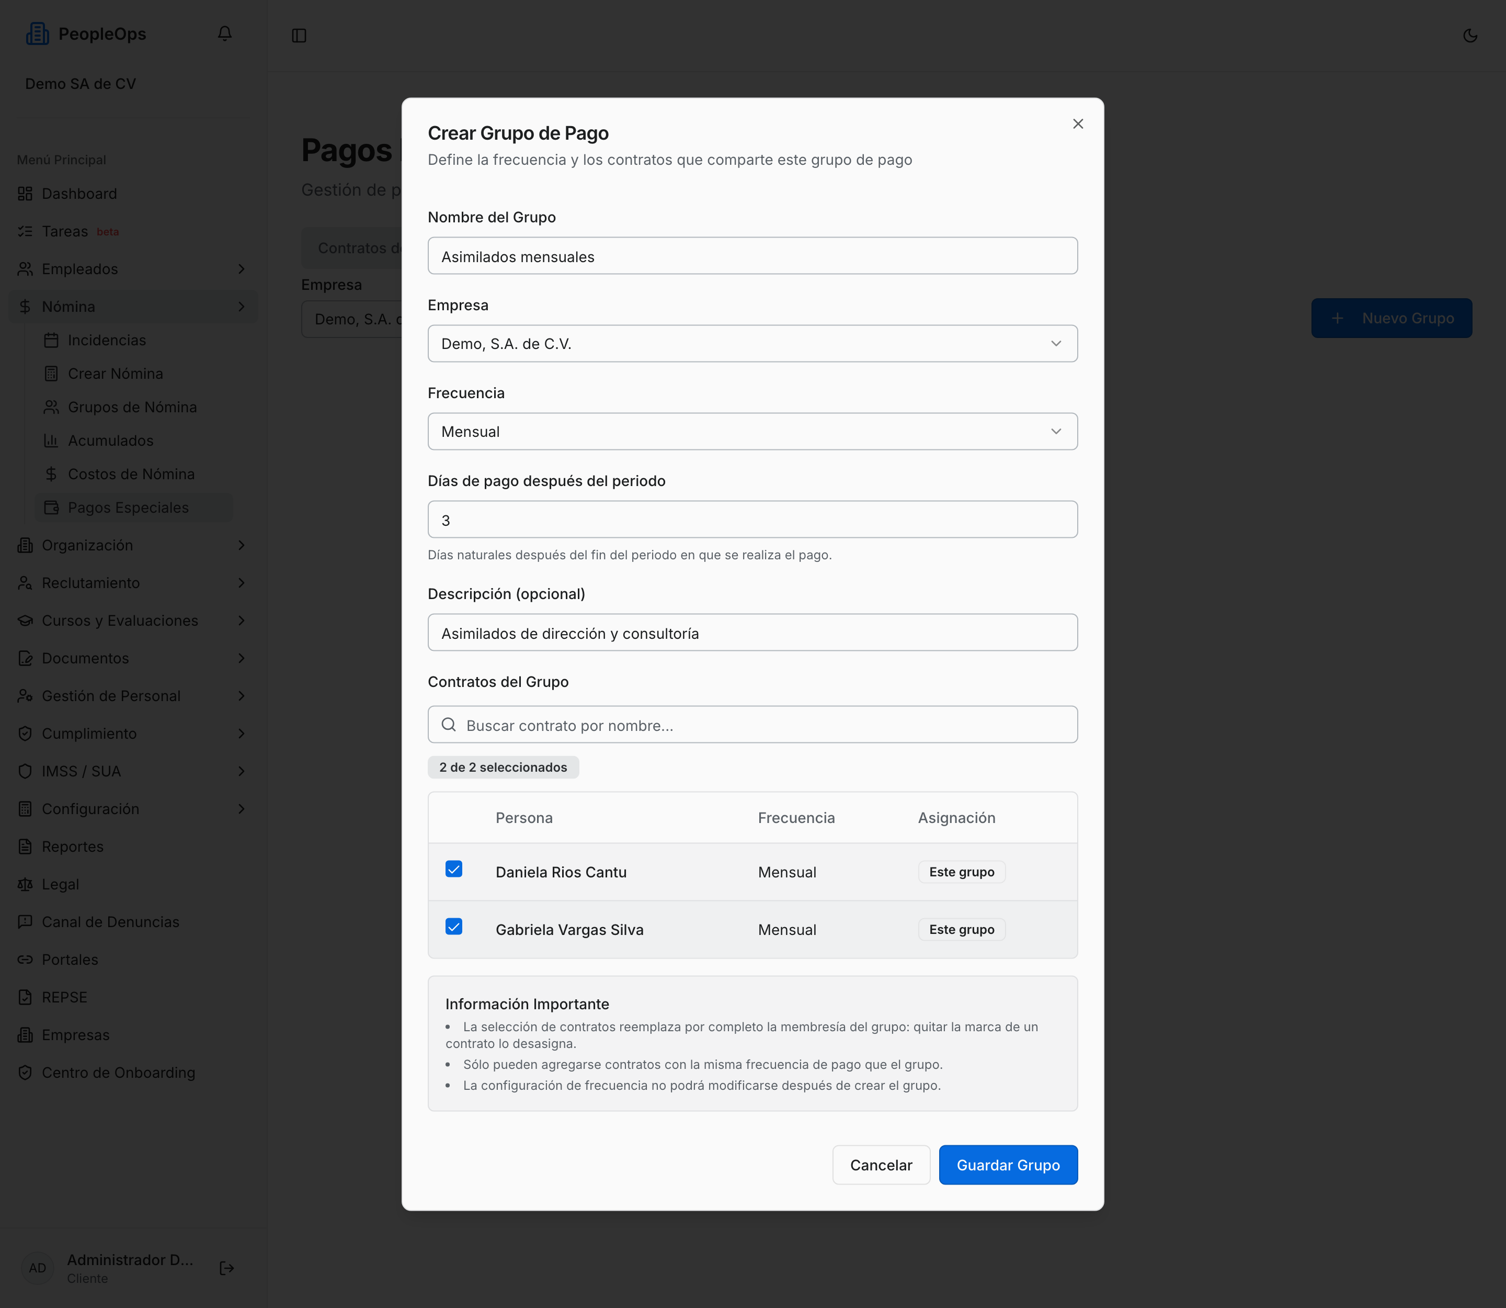The width and height of the screenshot is (1506, 1308).
Task: Open the Empresa dropdown in dialog
Action: pyautogui.click(x=752, y=344)
